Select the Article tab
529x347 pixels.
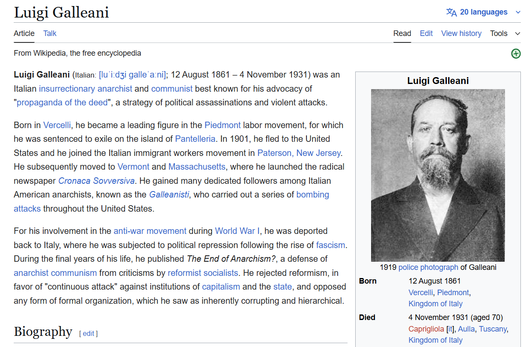(24, 33)
